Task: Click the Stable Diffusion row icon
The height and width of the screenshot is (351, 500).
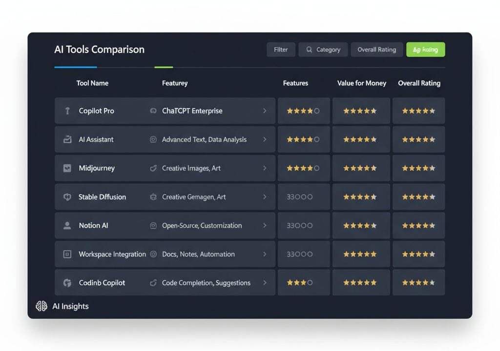Action: (x=67, y=197)
